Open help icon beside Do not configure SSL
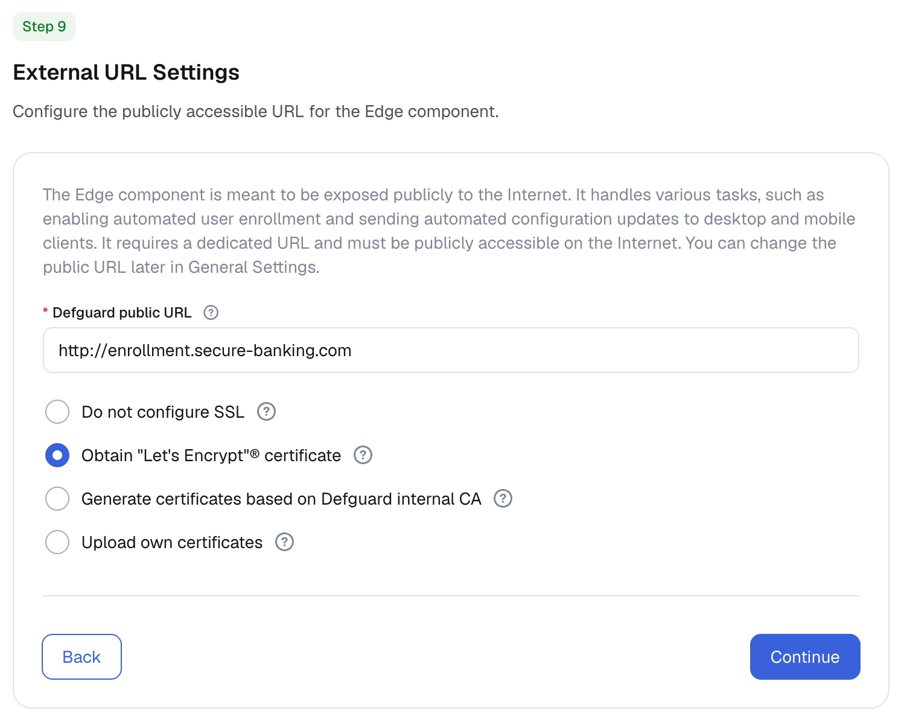 [266, 412]
